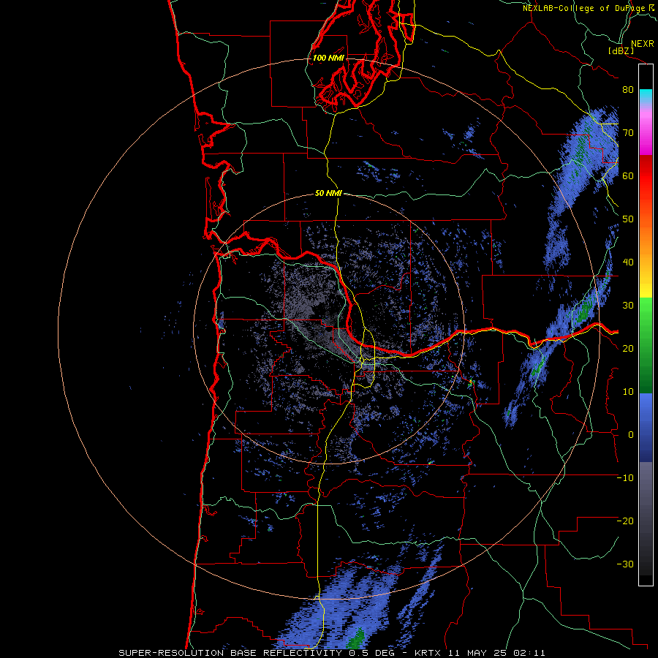Click the 70 value on dBZ scale
658x658 pixels.
point(628,133)
